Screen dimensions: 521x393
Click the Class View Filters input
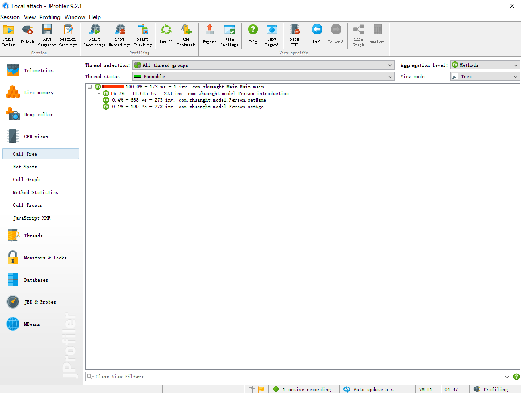pos(299,377)
